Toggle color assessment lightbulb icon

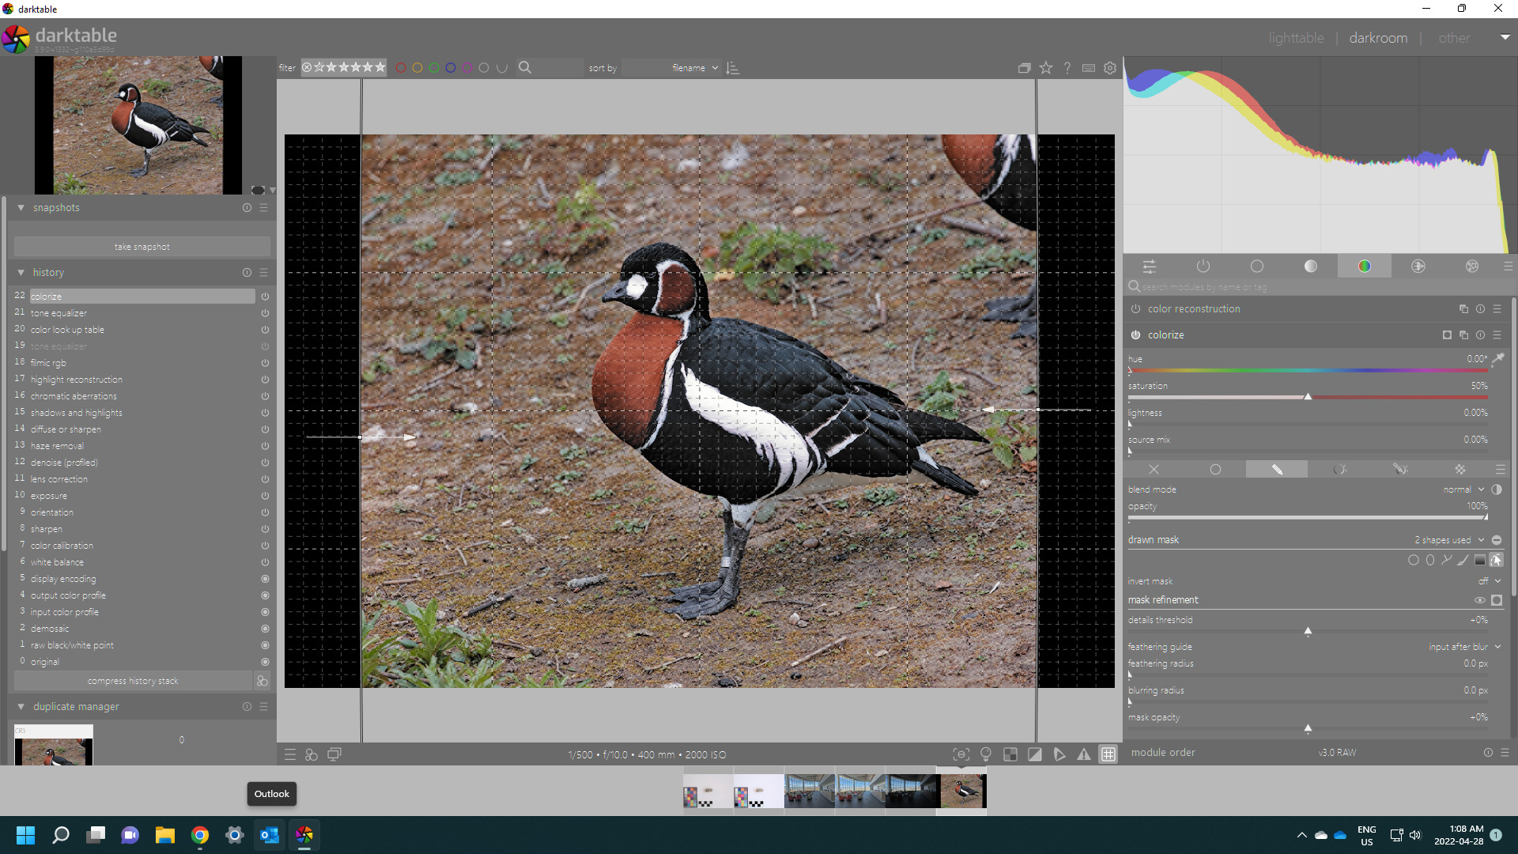[986, 754]
